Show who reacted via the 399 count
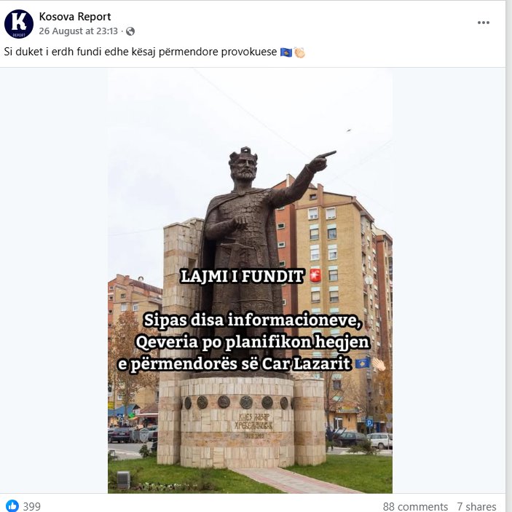The height and width of the screenshot is (512, 512). click(31, 506)
